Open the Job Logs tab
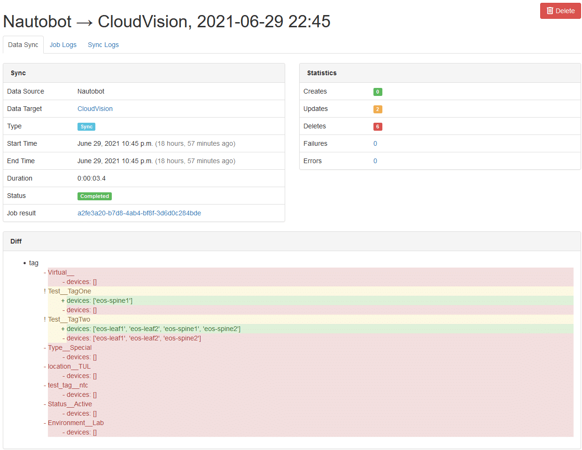 (63, 45)
